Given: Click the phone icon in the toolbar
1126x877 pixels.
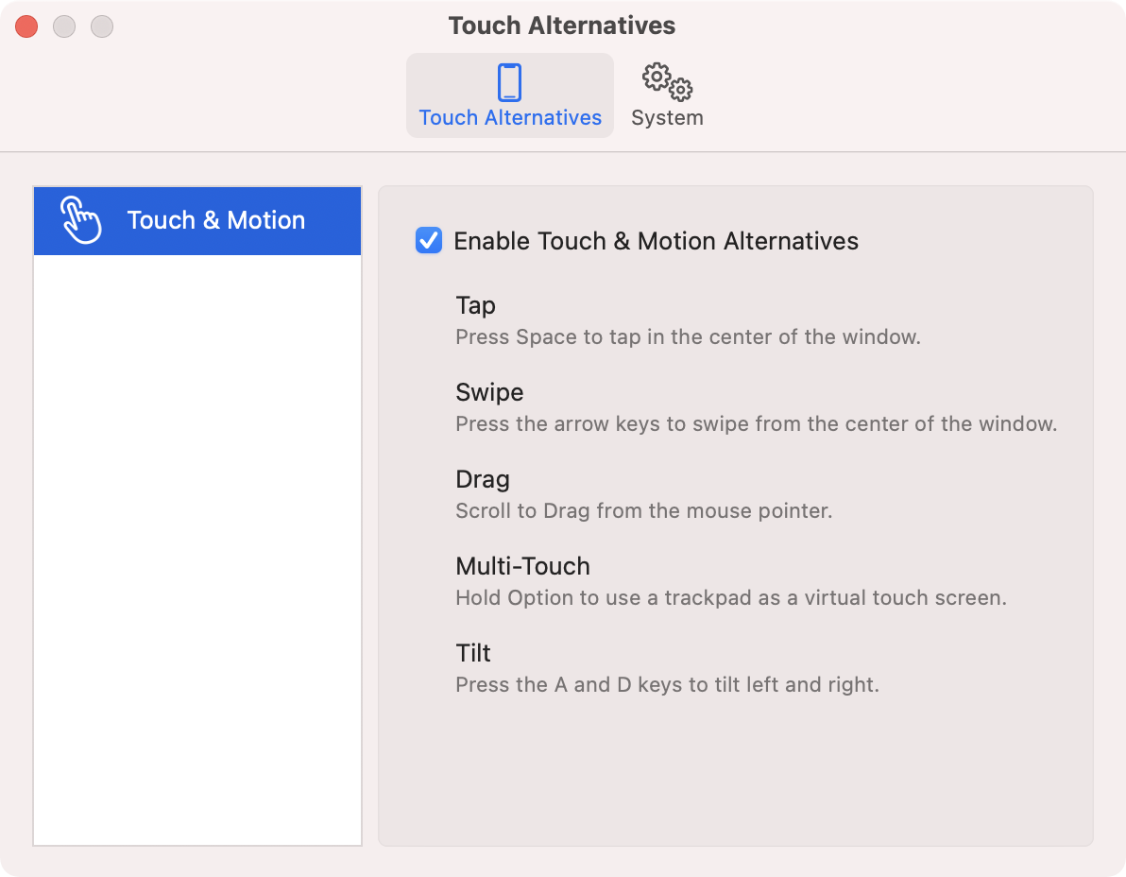Looking at the screenshot, I should pyautogui.click(x=509, y=82).
